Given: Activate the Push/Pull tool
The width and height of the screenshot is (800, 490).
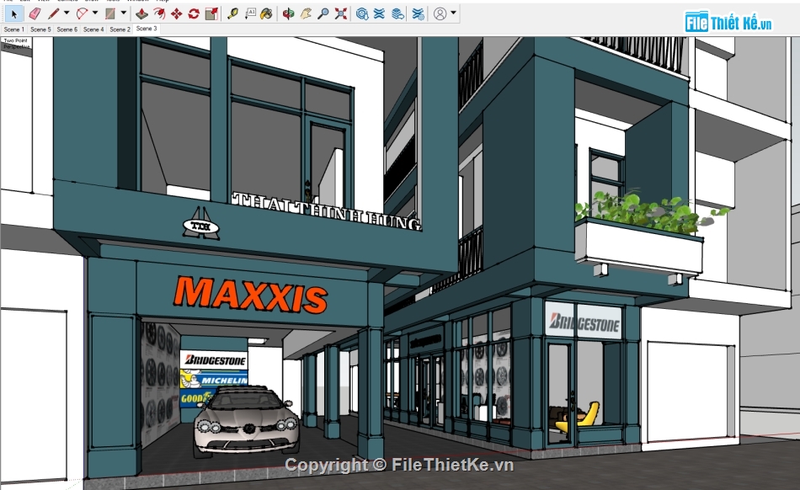Looking at the screenshot, I should point(141,13).
